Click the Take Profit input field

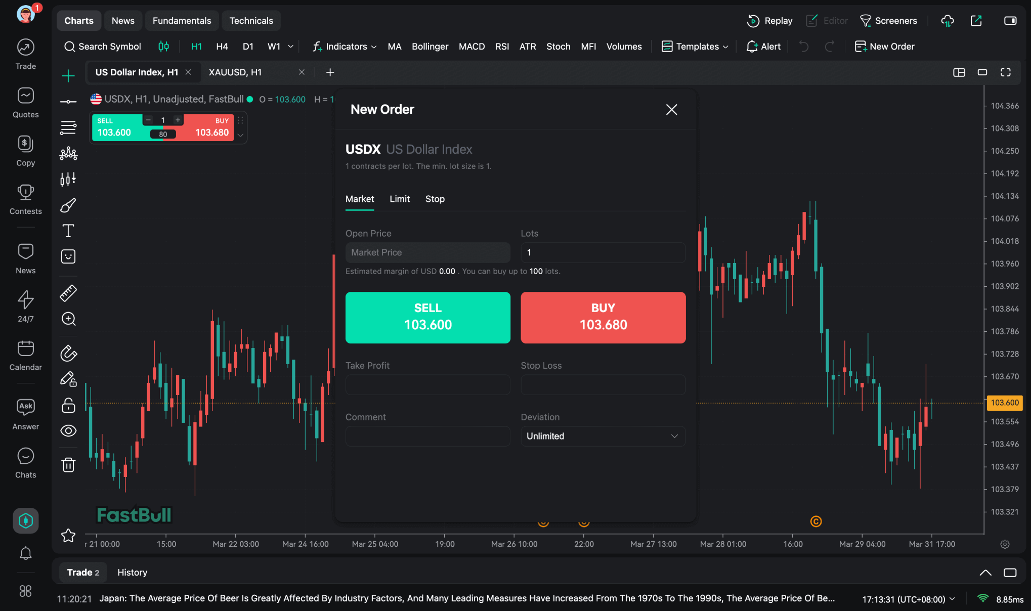click(x=427, y=385)
